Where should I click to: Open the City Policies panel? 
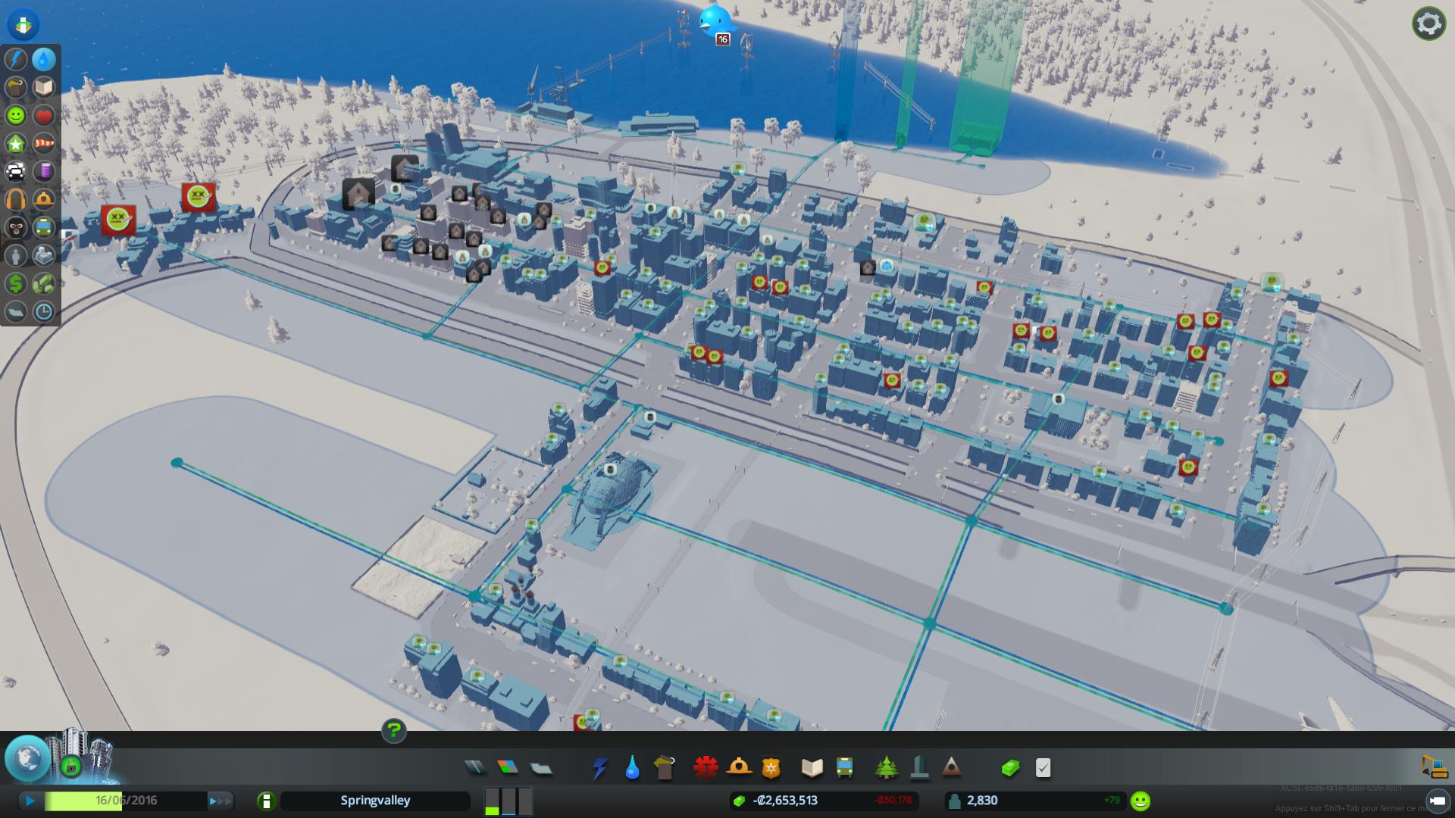coord(1043,768)
